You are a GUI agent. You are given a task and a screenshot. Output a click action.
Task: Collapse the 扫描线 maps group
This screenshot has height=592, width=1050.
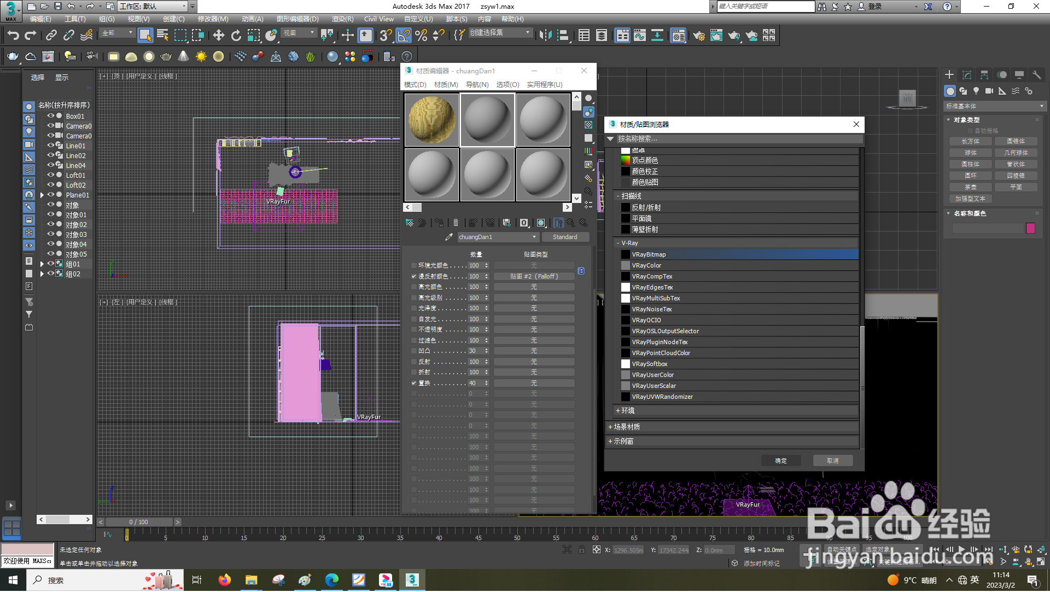[618, 196]
